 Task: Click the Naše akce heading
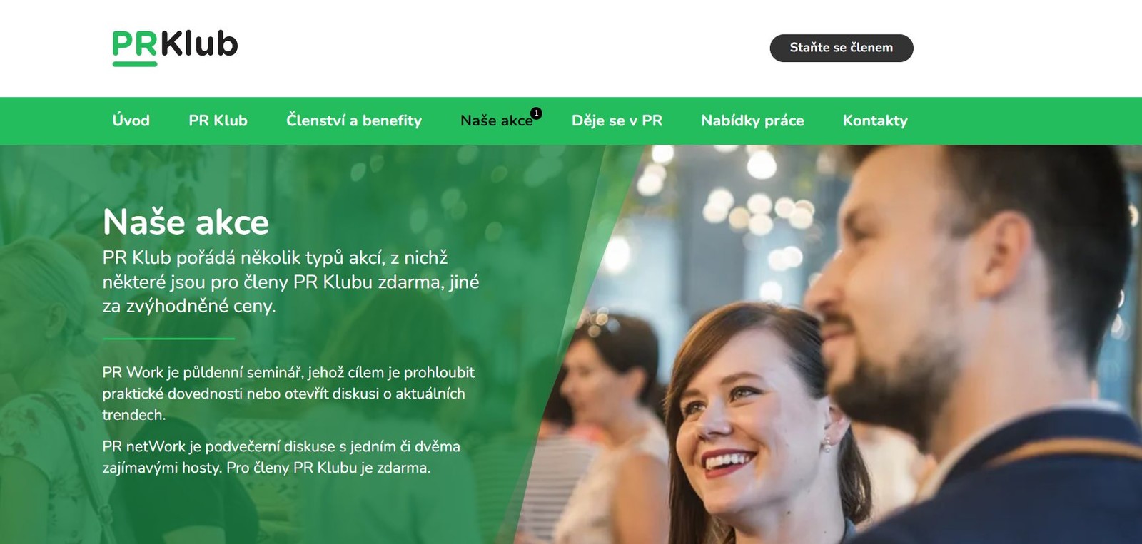click(x=186, y=222)
